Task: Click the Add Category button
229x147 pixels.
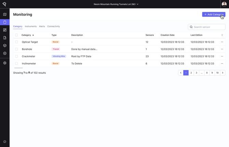Action: pyautogui.click(x=214, y=14)
